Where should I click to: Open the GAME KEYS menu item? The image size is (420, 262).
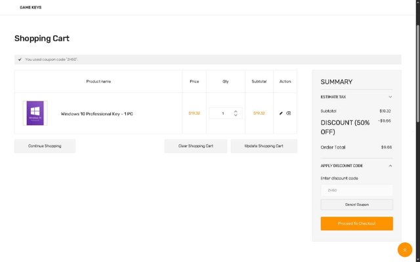[x=31, y=7]
